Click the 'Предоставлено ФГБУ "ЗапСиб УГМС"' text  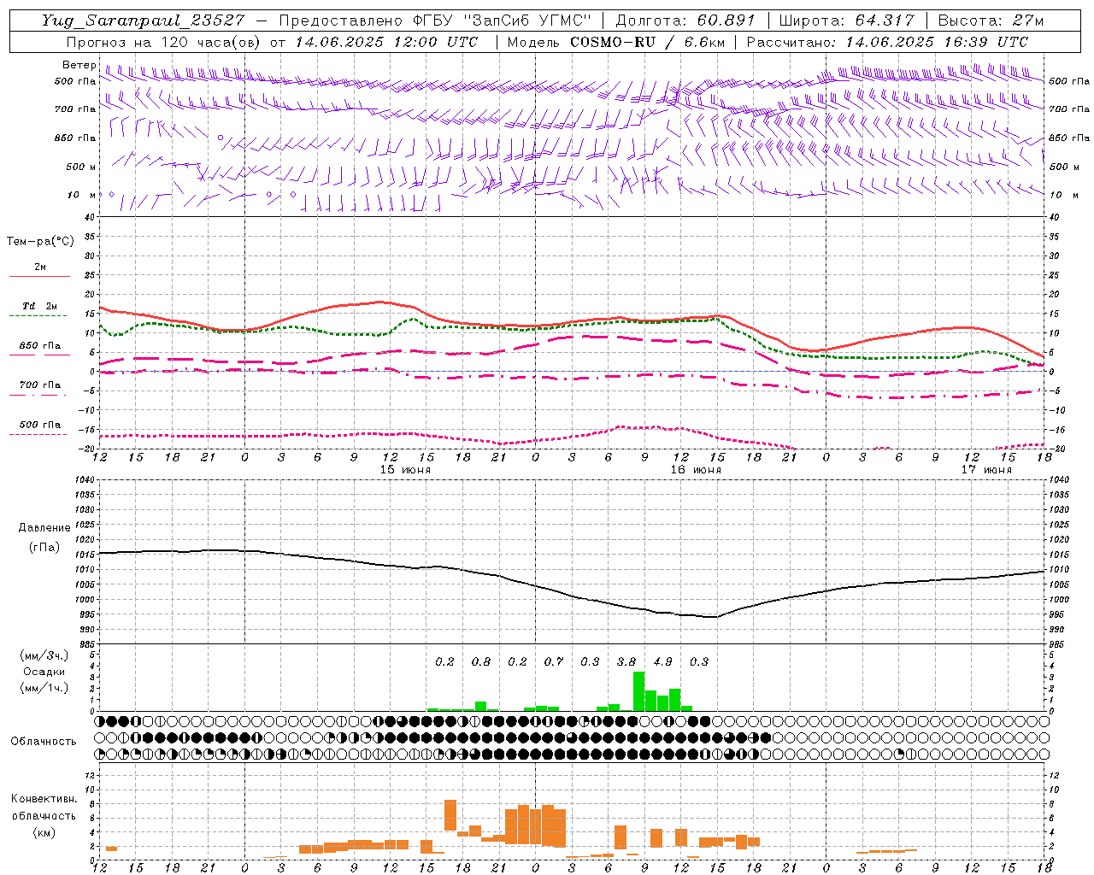coord(435,21)
